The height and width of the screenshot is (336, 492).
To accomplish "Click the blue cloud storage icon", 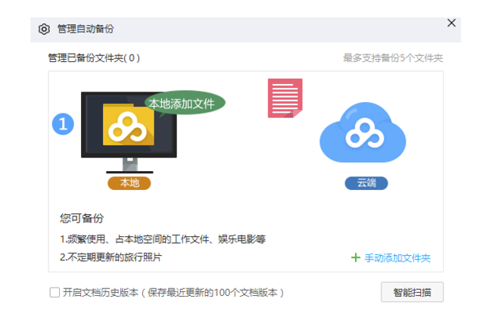I will click(363, 132).
